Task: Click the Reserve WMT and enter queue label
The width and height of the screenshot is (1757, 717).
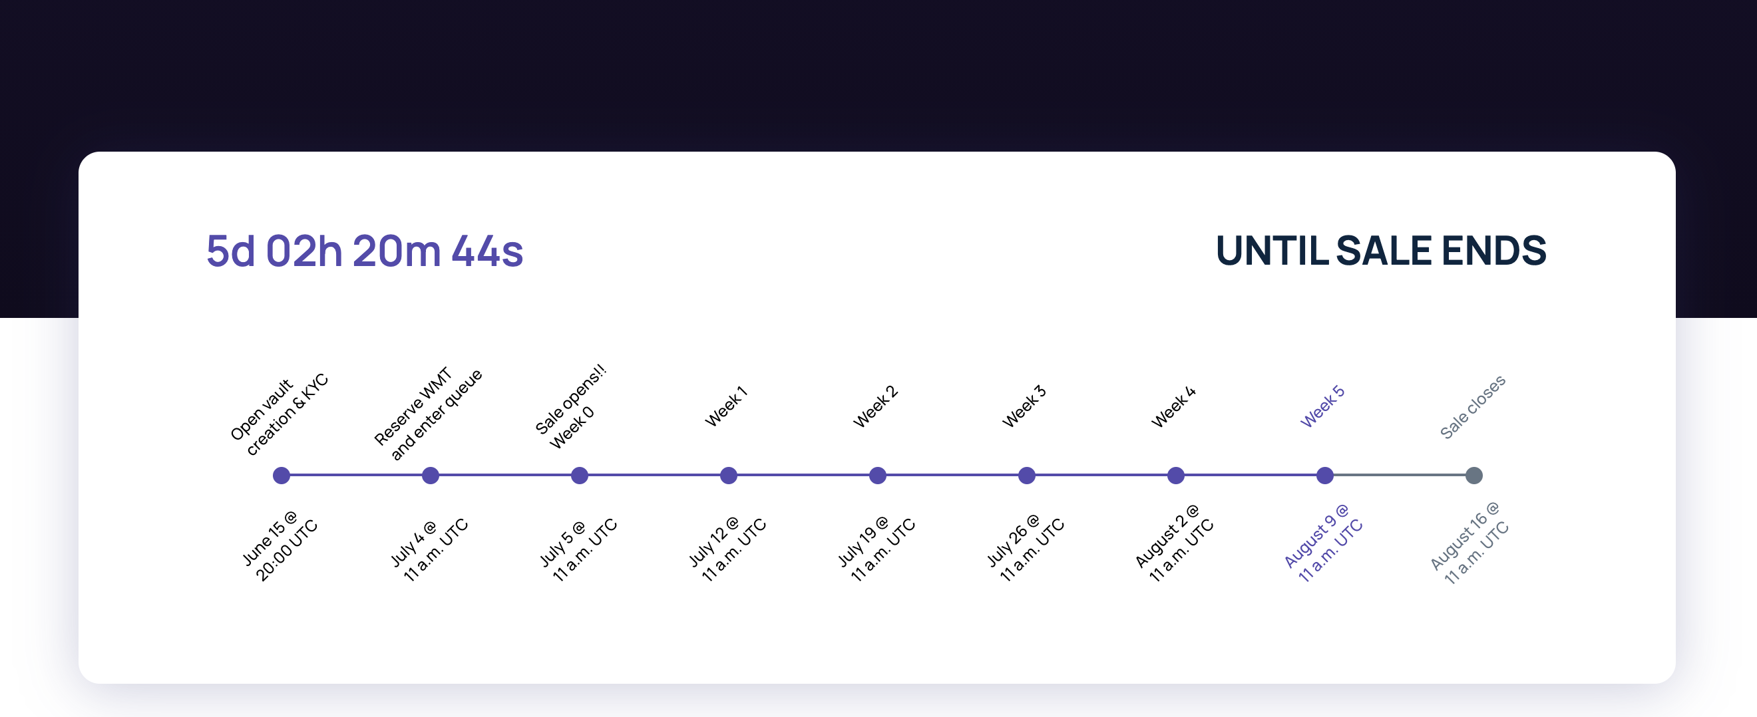Action: coord(428,414)
